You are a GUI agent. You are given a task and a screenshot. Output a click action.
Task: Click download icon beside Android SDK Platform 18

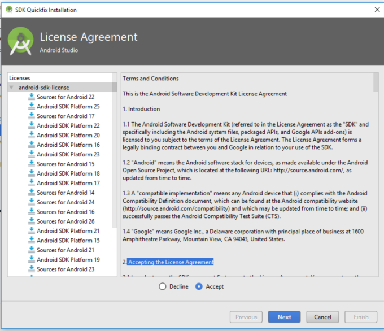tap(32, 173)
